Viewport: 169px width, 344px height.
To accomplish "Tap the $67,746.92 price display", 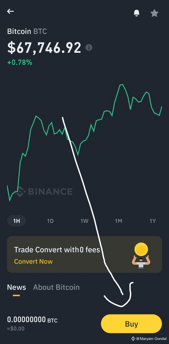I will (x=44, y=48).
